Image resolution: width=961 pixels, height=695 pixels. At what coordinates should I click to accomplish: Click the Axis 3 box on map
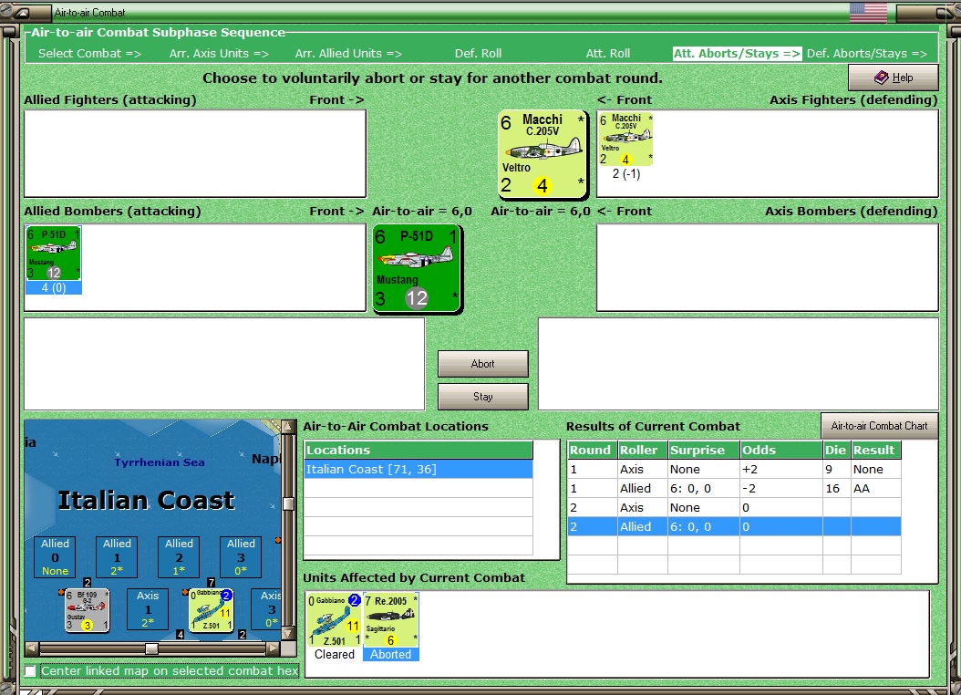[267, 608]
